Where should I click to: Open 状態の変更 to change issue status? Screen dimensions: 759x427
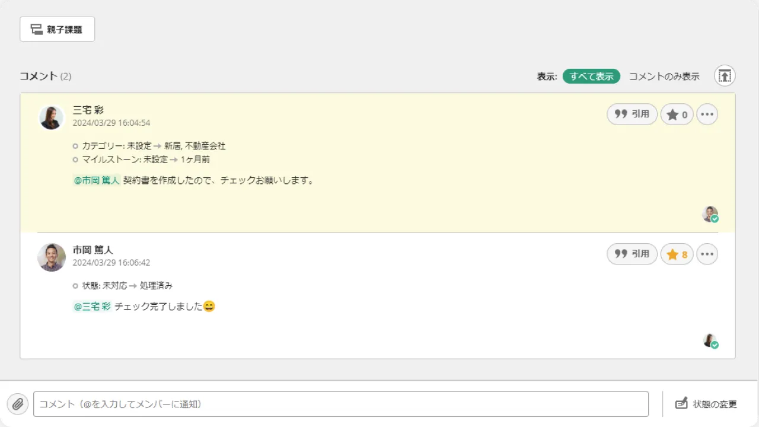pyautogui.click(x=713, y=404)
